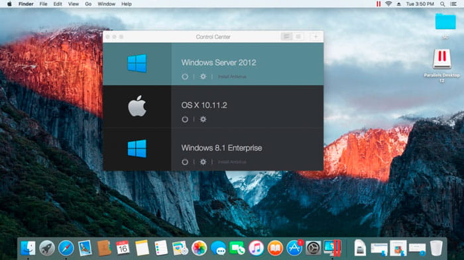Open the View menu
Screen dimensions: 464x260
(74, 4)
